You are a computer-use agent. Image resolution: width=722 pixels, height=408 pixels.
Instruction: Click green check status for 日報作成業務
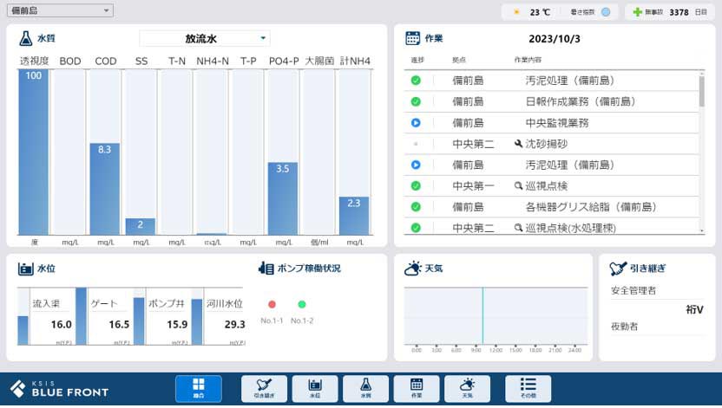tap(416, 101)
